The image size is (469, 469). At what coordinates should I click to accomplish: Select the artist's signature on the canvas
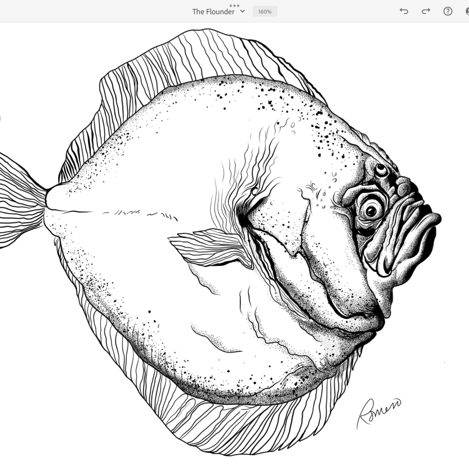(x=378, y=412)
